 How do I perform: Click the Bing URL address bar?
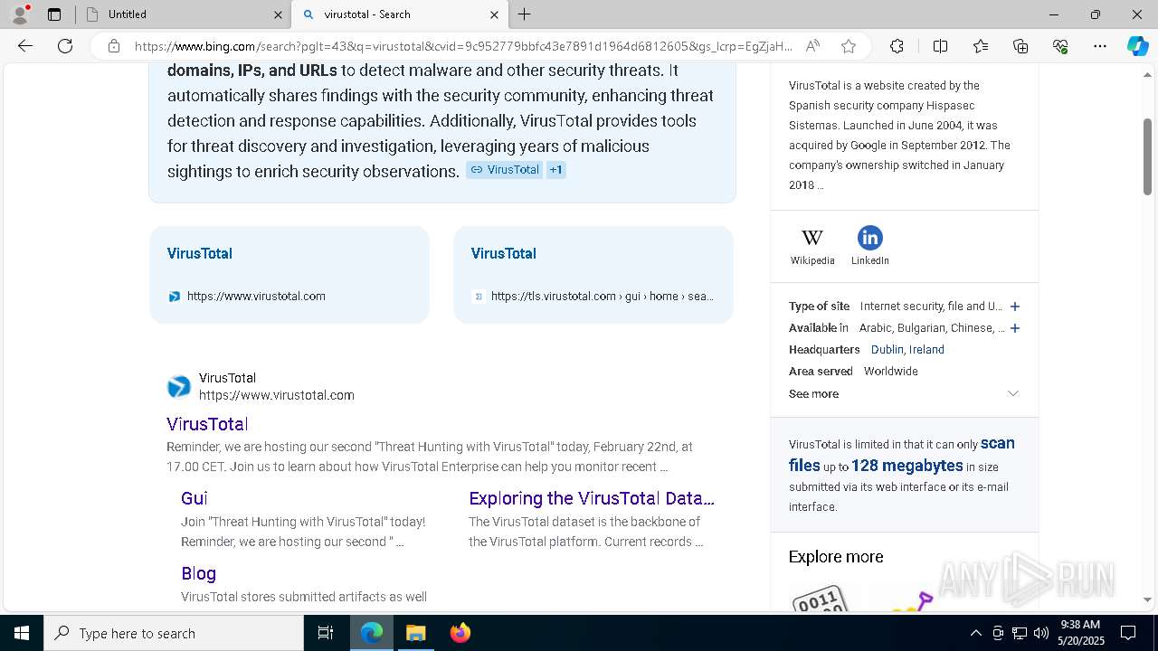coord(462,46)
